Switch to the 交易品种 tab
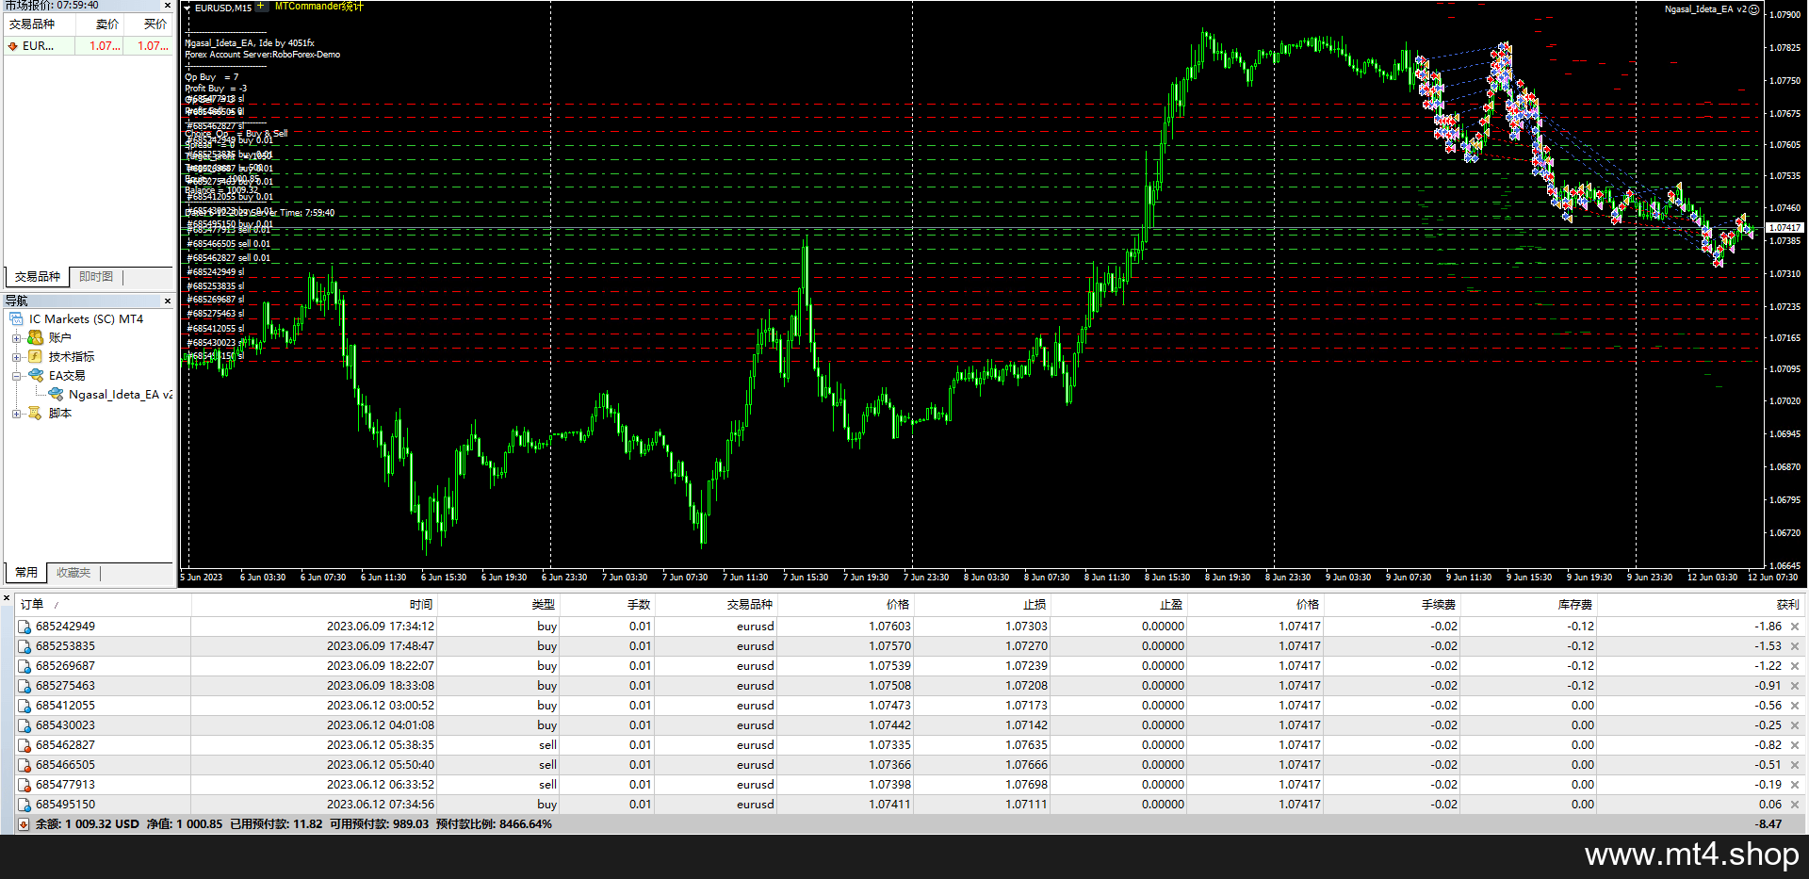Screen dimensions: 1809x879 tap(38, 277)
